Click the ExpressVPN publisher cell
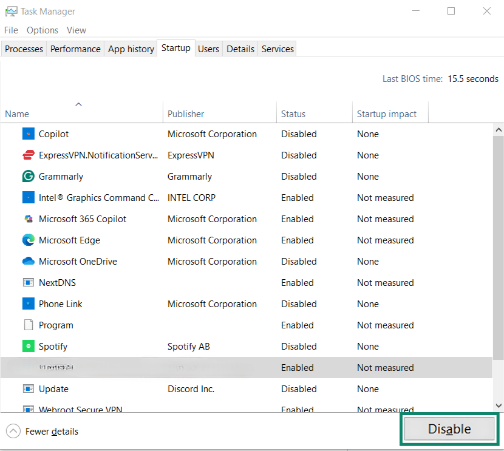The width and height of the screenshot is (504, 451). [x=191, y=155]
